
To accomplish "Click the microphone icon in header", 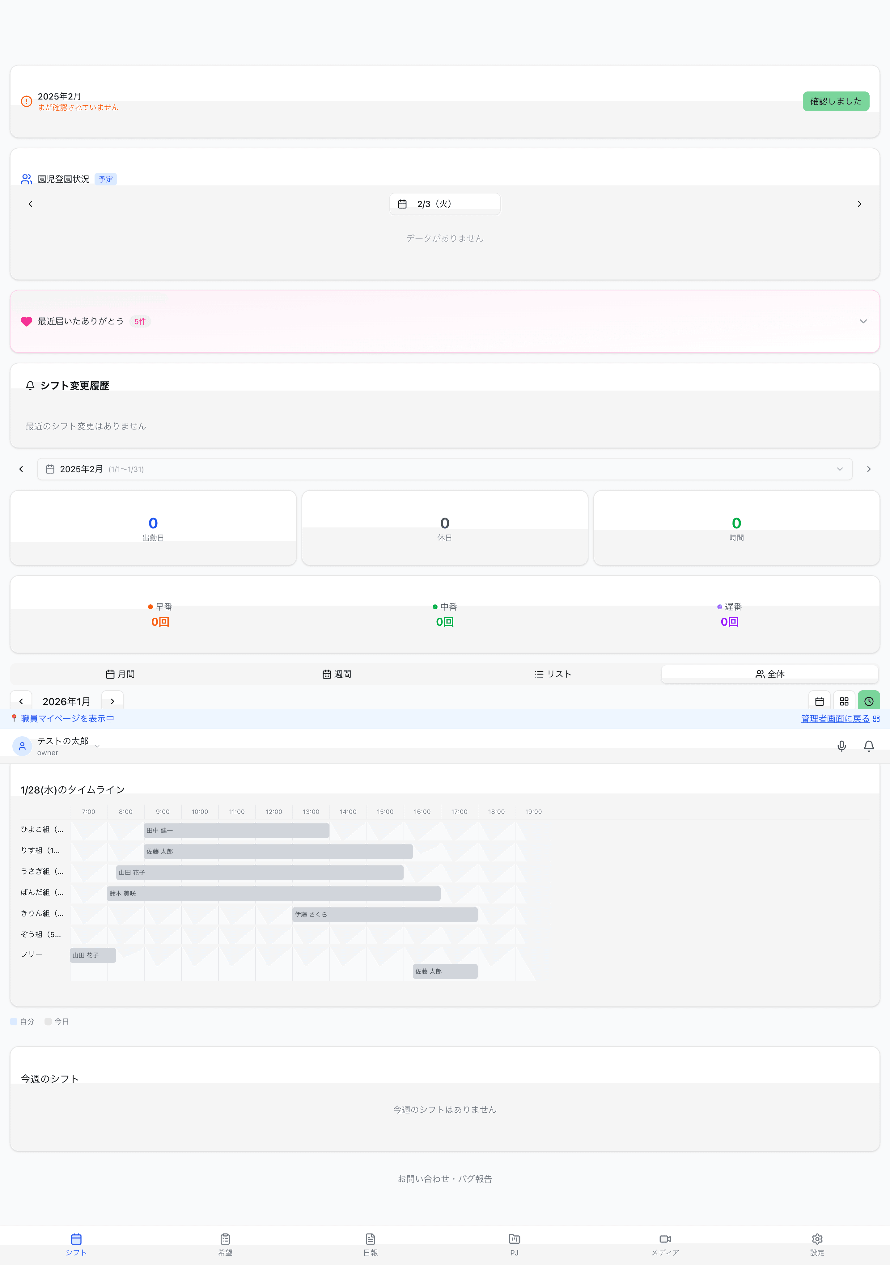I will point(841,746).
